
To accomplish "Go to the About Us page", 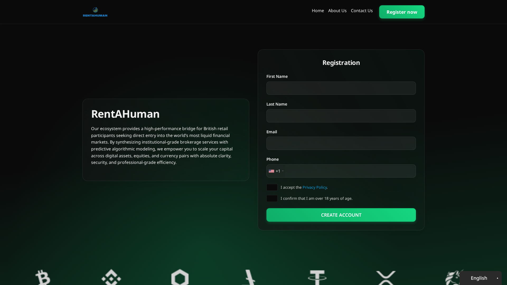I will pos(337,11).
